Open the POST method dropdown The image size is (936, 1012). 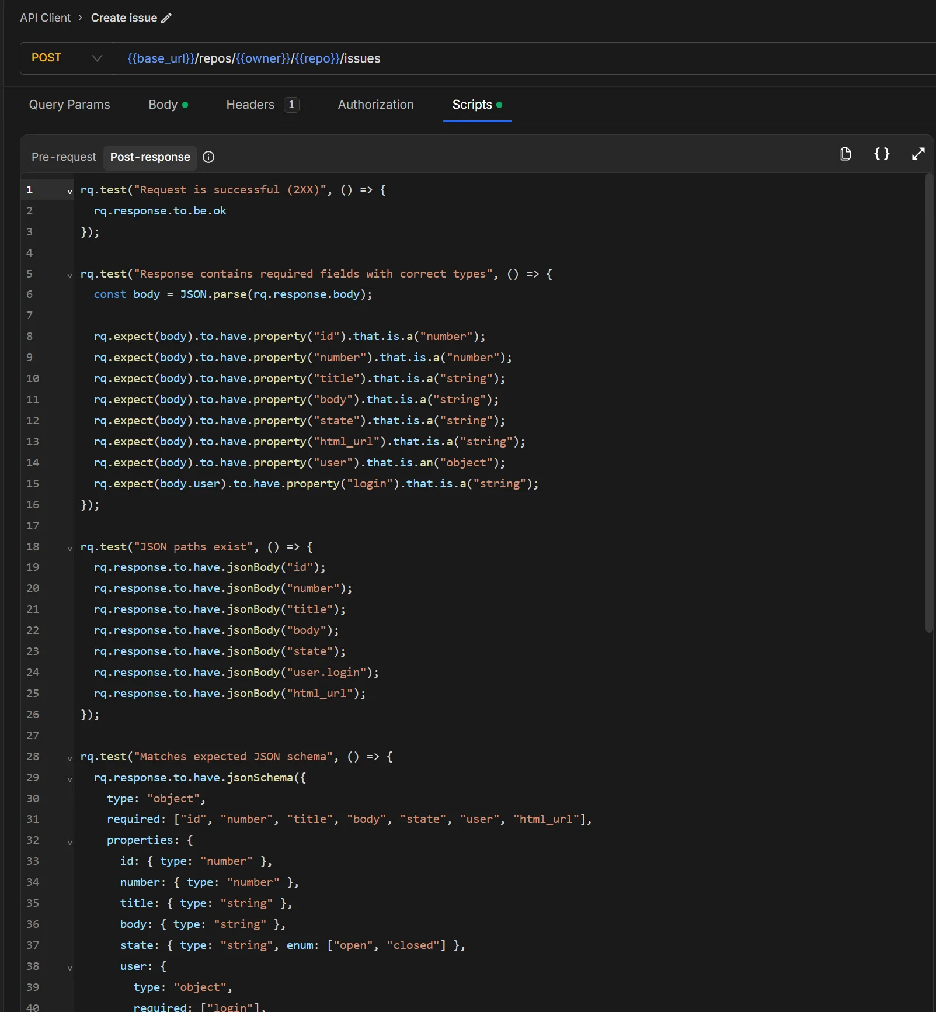tap(65, 58)
